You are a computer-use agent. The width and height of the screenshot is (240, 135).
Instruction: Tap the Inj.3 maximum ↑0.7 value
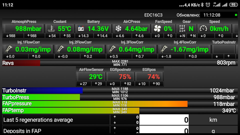click(139, 56)
